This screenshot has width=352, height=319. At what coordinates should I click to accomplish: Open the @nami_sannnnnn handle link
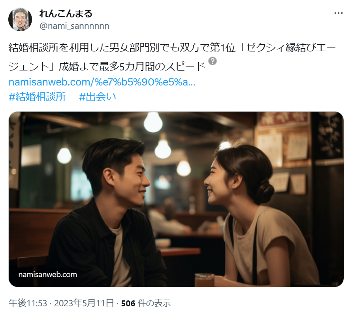coord(74,26)
